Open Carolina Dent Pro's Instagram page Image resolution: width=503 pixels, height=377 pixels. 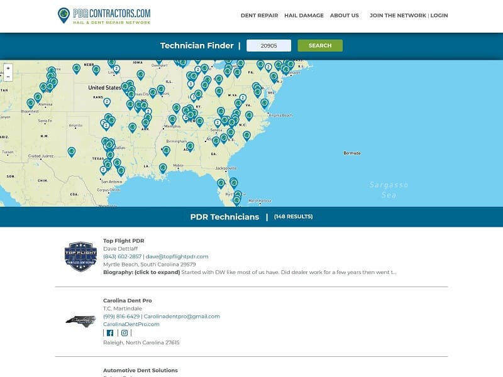click(124, 333)
